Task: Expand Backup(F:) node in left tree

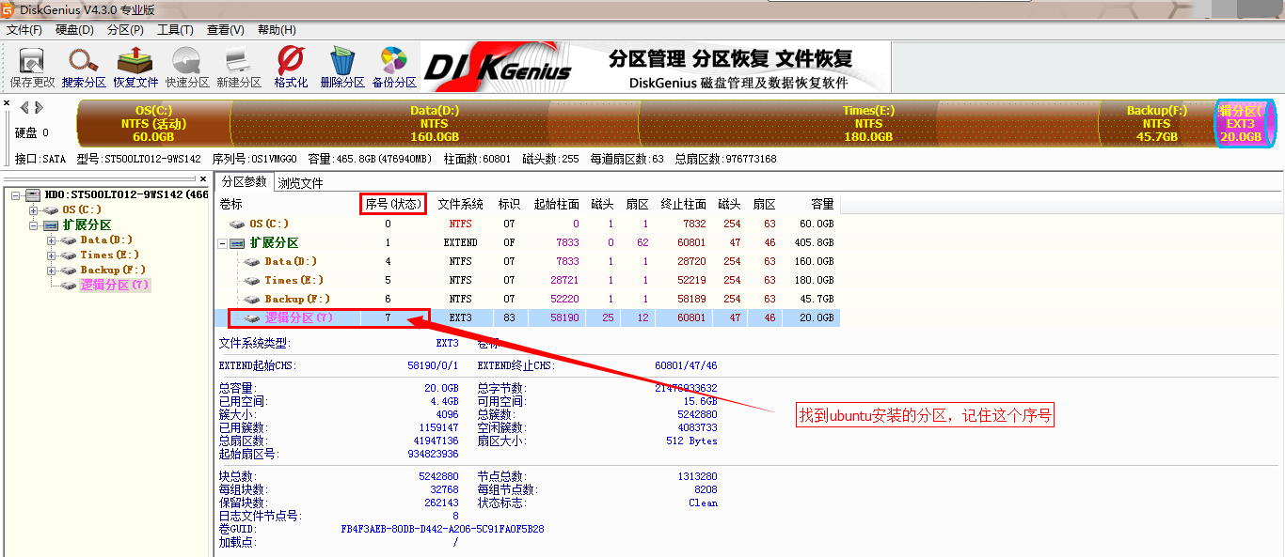Action: (x=50, y=270)
